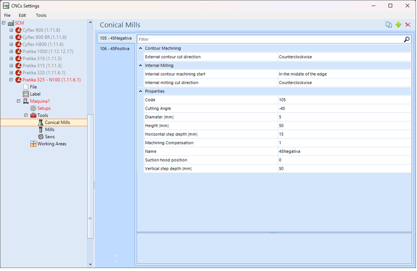Collapse the Pratika 325 - N100 node

[x=11, y=80]
